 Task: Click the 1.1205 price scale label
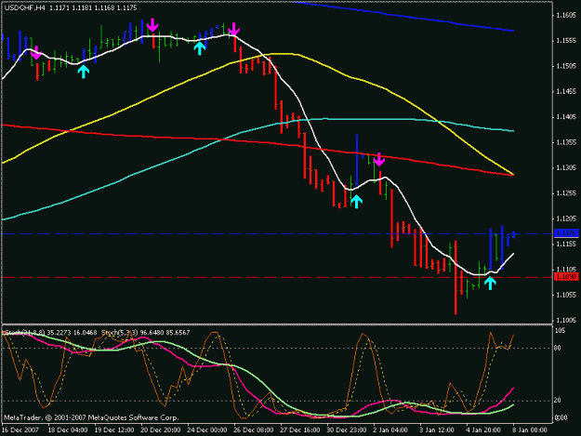pyautogui.click(x=566, y=218)
